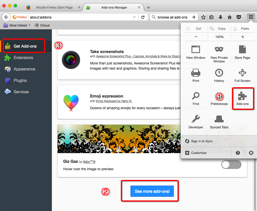Toggle the Pocket icon in the toolbar
This screenshot has height=211, width=257.
[239, 17]
